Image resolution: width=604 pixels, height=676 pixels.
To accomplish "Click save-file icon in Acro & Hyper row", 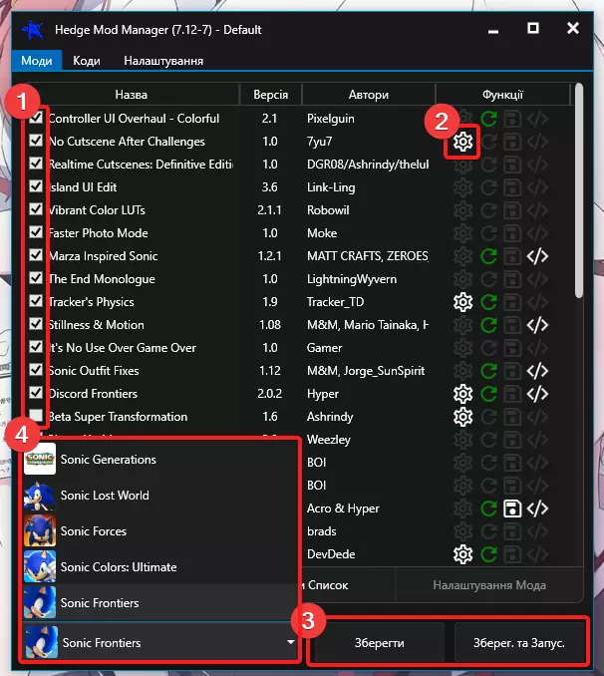I will point(512,508).
